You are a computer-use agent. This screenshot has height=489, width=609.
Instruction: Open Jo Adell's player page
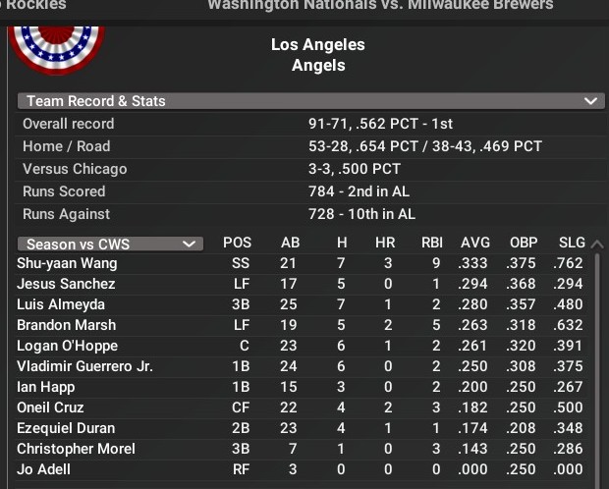(x=41, y=469)
